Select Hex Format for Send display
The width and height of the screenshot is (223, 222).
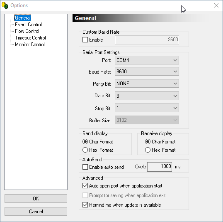85,150
